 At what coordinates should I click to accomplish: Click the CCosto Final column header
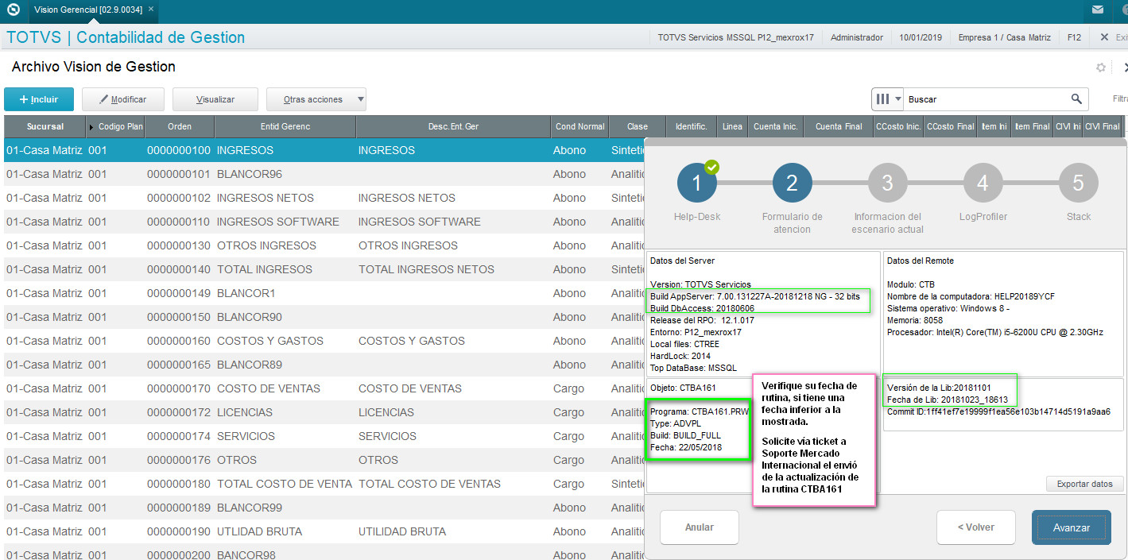coord(951,127)
